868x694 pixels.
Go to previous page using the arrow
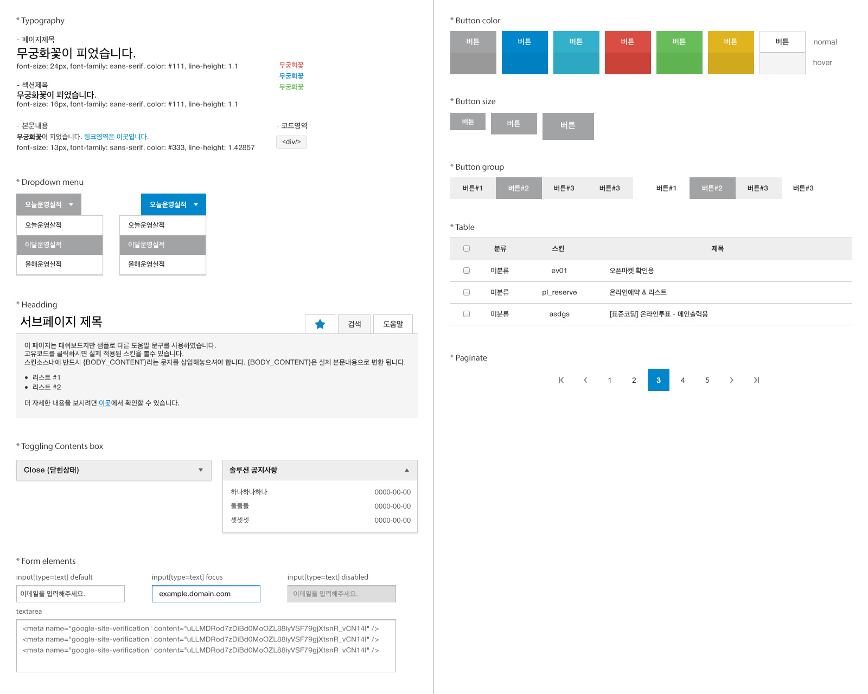pyautogui.click(x=585, y=380)
